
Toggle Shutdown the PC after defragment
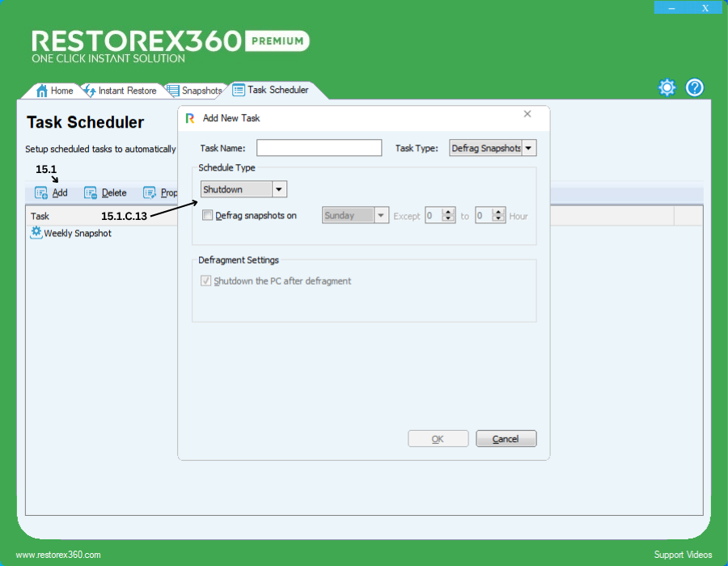pos(206,281)
